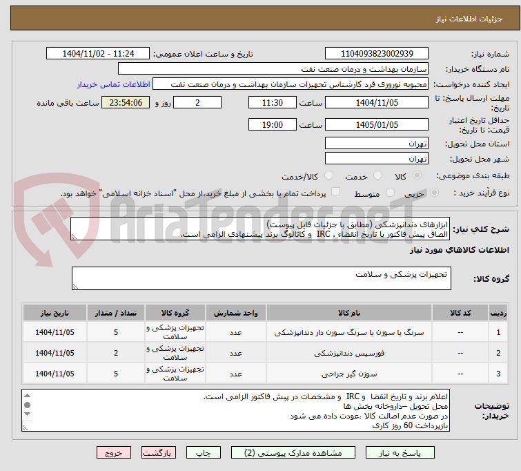Click the resize handle of توضیحات خریدار box

click(26, 428)
